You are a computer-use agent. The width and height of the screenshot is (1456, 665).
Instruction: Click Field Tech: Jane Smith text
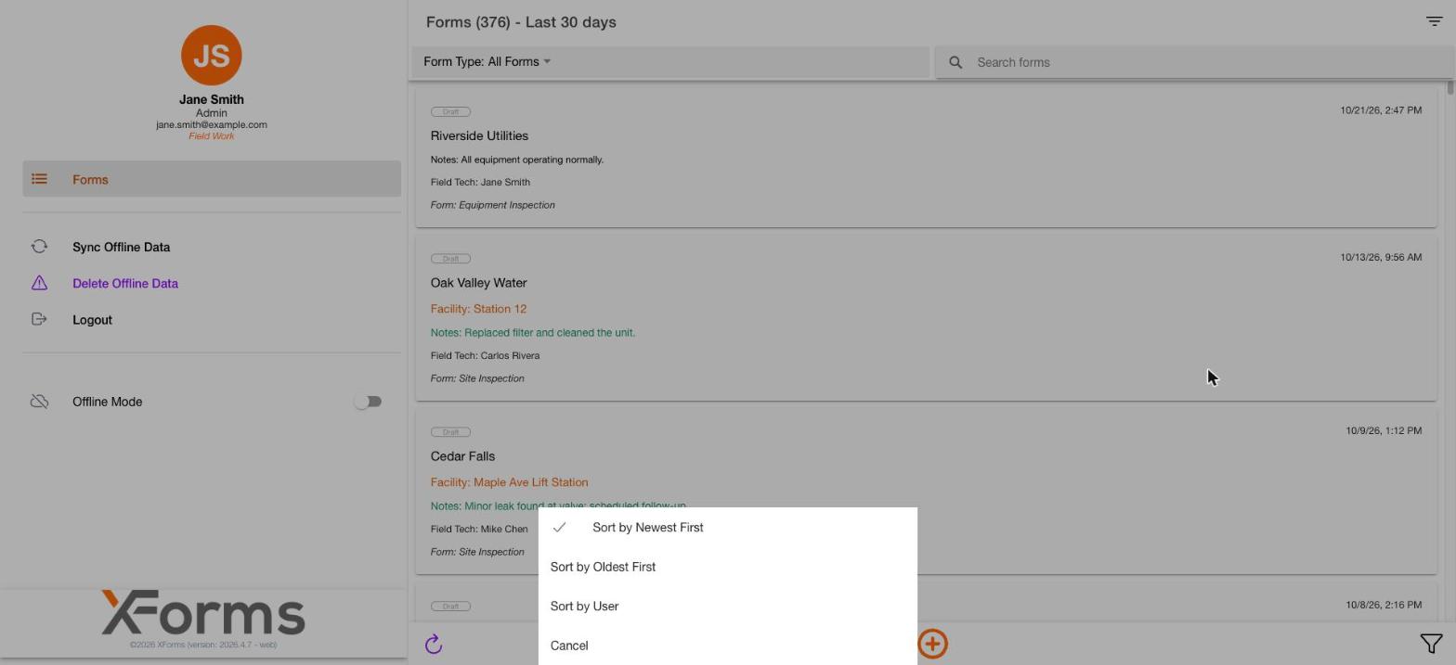[x=480, y=182]
